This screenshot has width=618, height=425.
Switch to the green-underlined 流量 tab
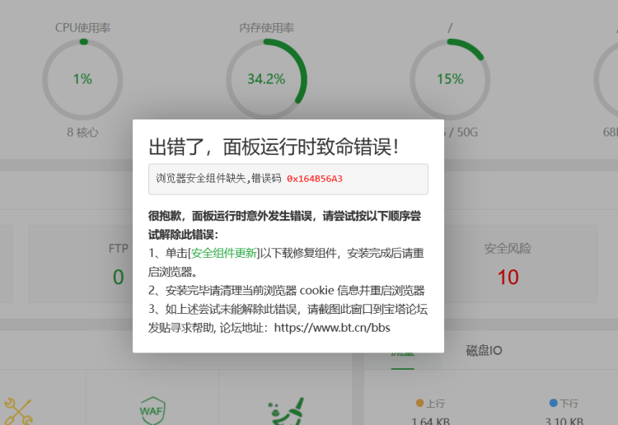click(x=402, y=354)
